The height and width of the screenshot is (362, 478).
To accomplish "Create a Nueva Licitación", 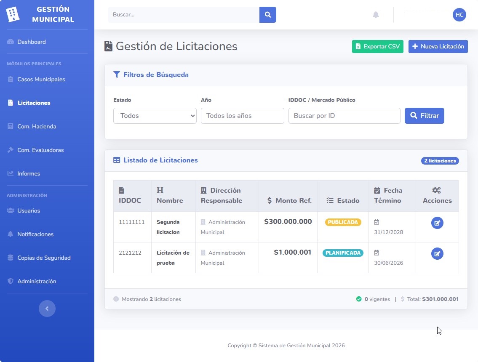I will pos(438,46).
